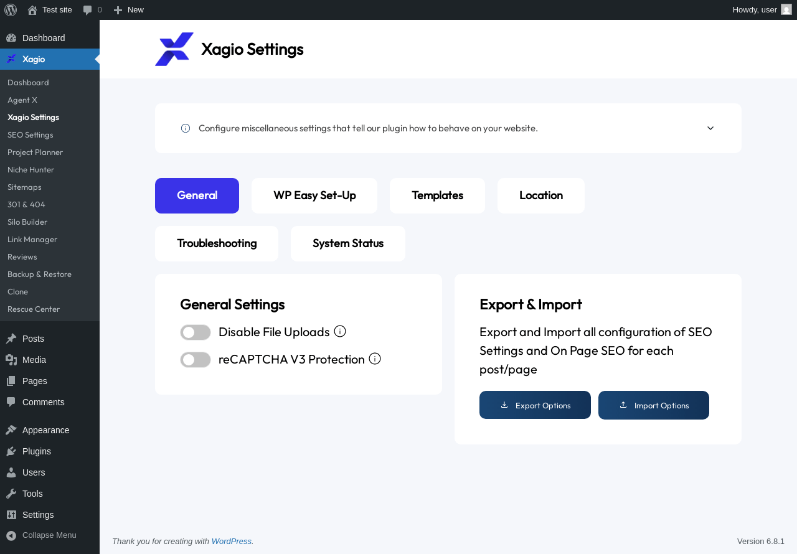Click the Posts pushpin icon
Screen dimensions: 797x554
[11, 339]
